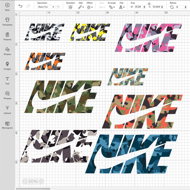Open the Projects panel
This screenshot has width=190, height=190.
pyautogui.click(x=7, y=36)
